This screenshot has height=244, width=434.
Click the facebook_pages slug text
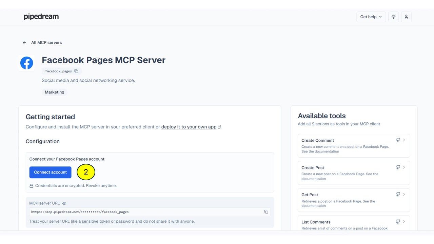point(58,71)
